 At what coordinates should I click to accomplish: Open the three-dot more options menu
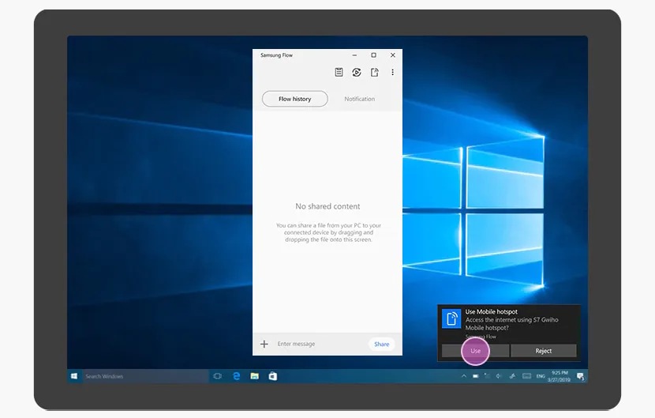[392, 73]
